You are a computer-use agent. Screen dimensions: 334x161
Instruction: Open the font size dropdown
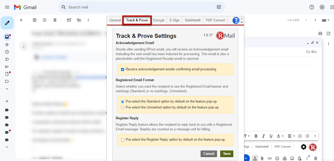coord(247,136)
